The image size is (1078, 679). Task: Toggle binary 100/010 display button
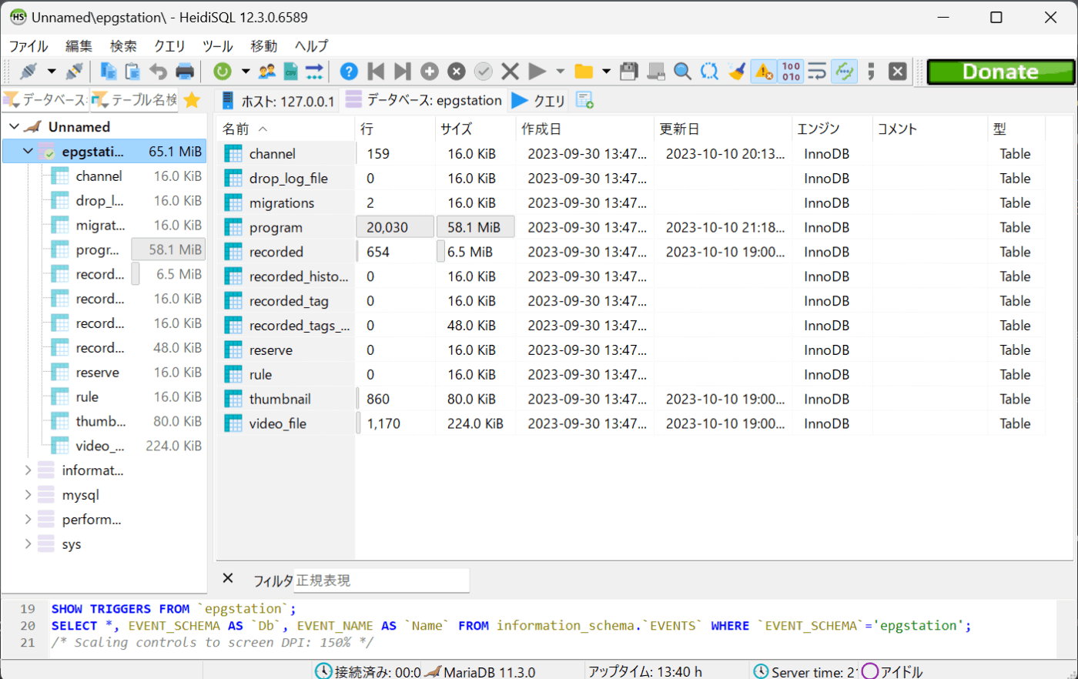791,72
